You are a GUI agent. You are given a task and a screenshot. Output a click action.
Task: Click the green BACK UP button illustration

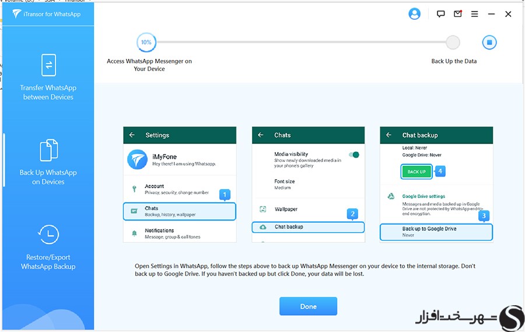416,172
